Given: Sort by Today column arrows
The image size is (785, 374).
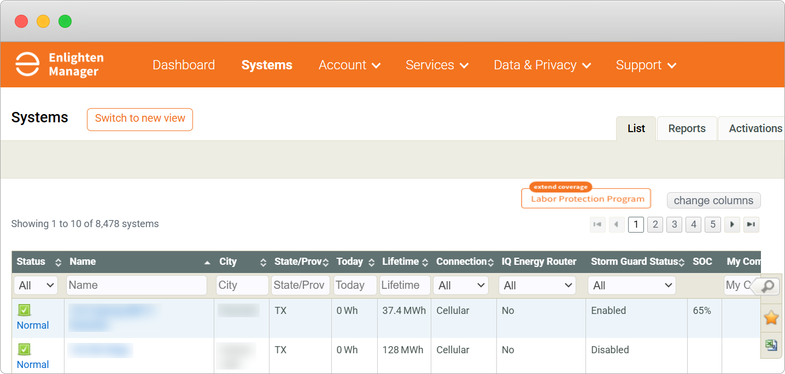Looking at the screenshot, I should click(371, 262).
